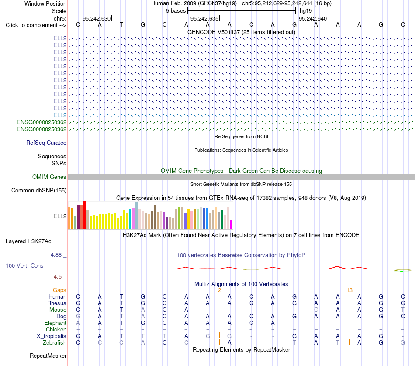
Task: Click the 95,242,635 ruler position marker
Action: pos(204,18)
